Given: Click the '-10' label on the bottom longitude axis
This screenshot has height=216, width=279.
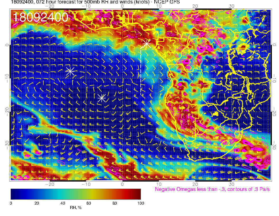Looking at the screenshot, I should click(86, 184).
